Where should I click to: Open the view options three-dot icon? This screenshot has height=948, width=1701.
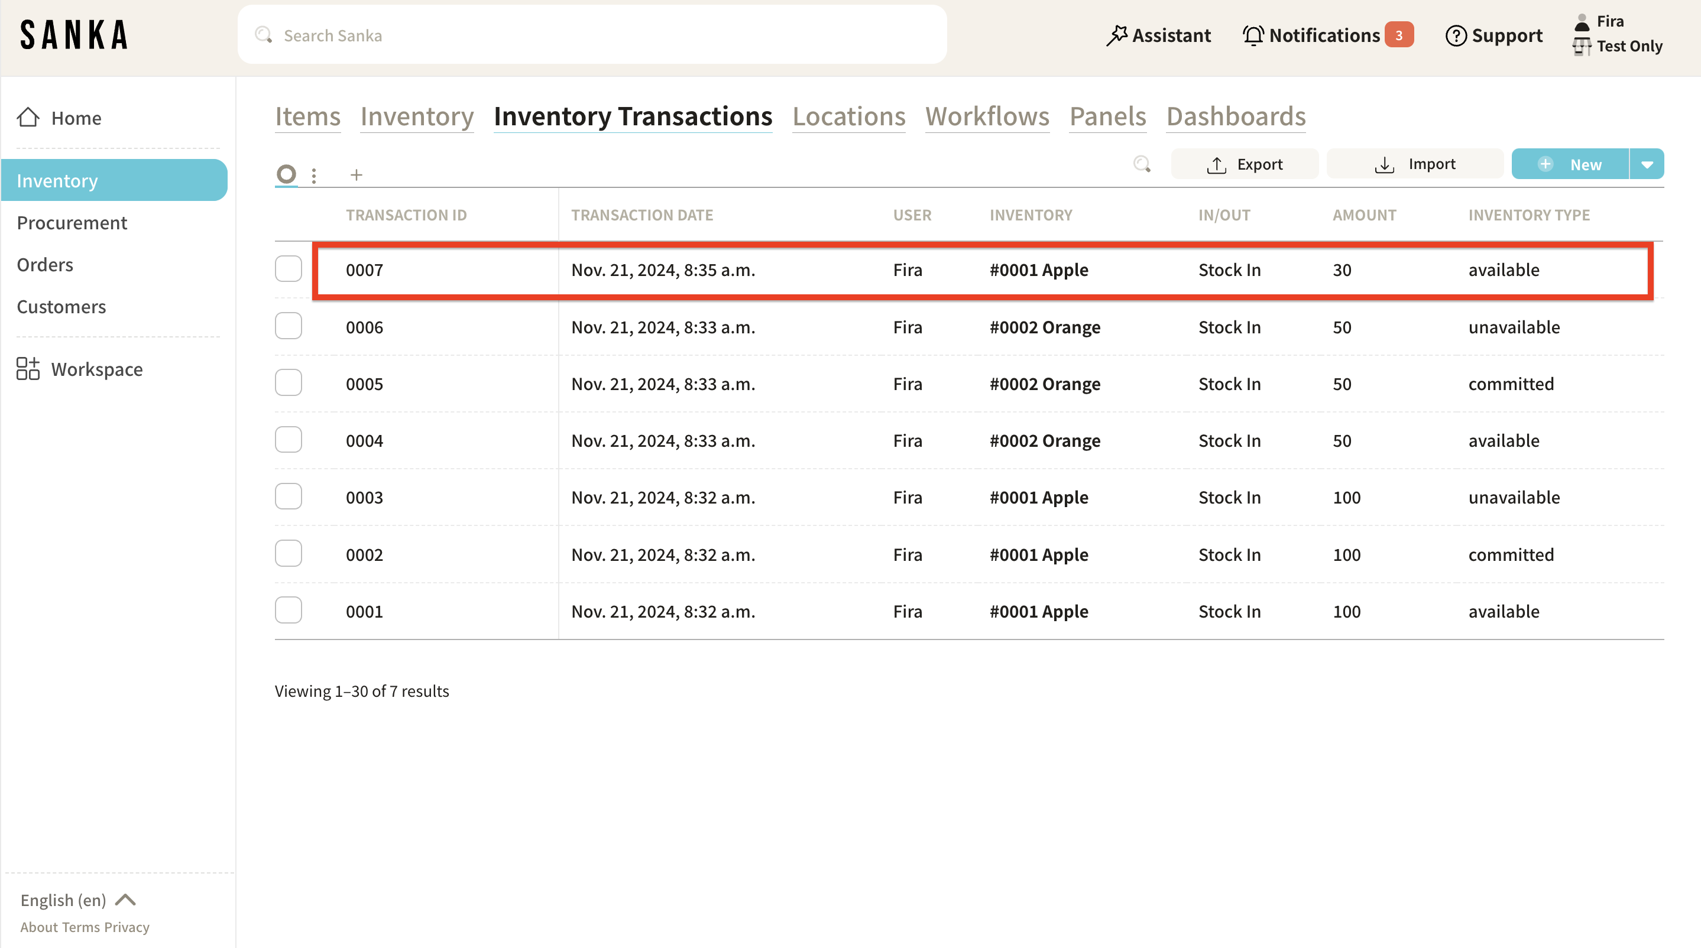[x=315, y=175]
